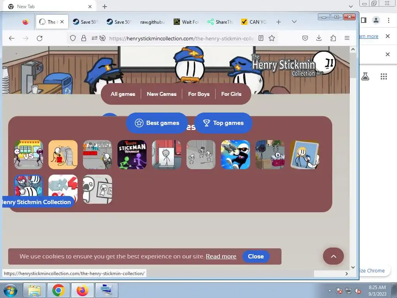Switch to Chrome from the taskbar

click(58, 290)
